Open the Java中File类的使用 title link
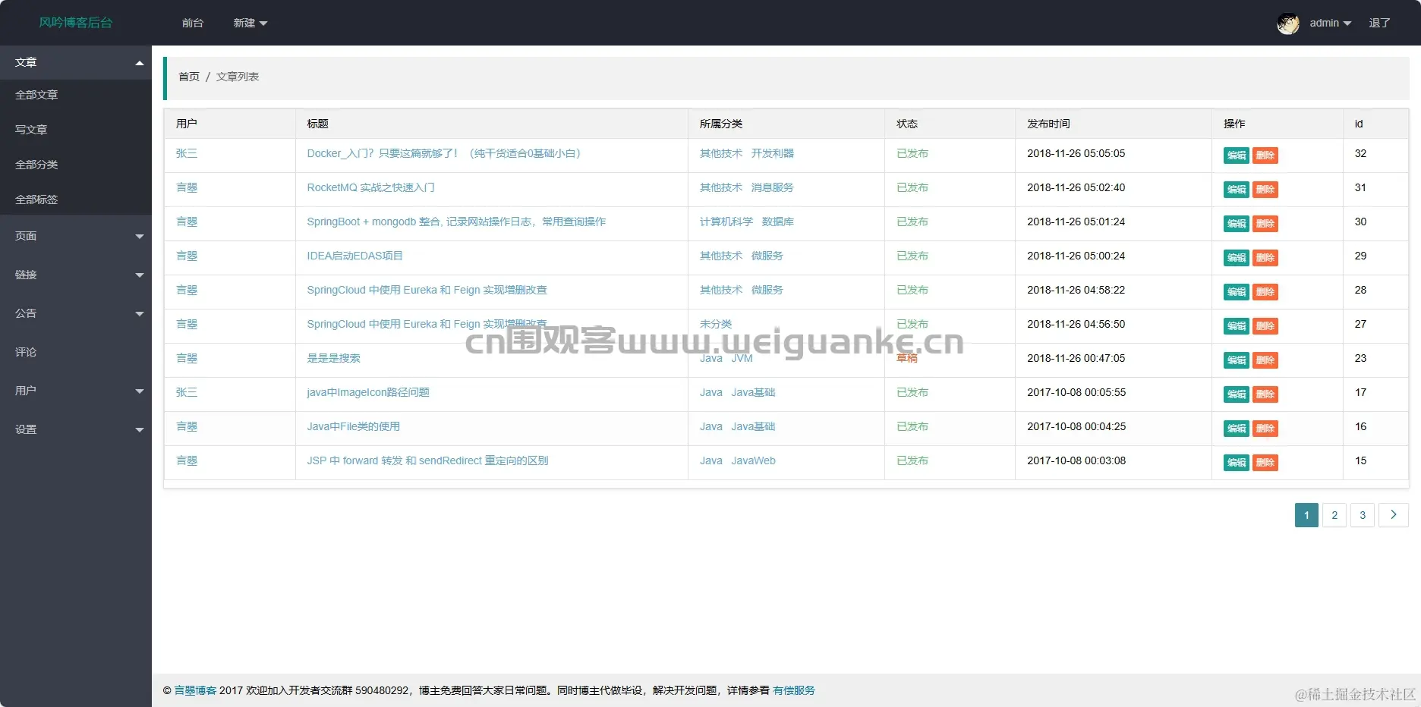Viewport: 1421px width, 707px height. pyautogui.click(x=353, y=426)
